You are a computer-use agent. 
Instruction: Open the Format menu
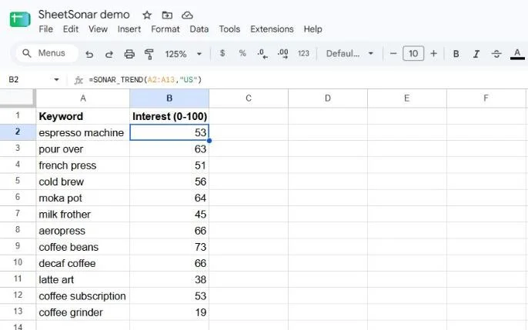(165, 29)
